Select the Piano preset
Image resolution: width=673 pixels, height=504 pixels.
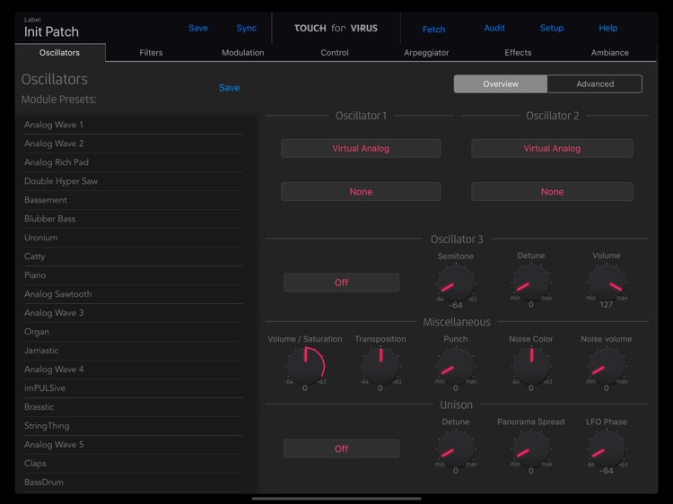tap(134, 275)
